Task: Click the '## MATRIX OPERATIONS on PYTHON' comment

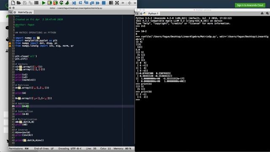Action: (x=35, y=33)
